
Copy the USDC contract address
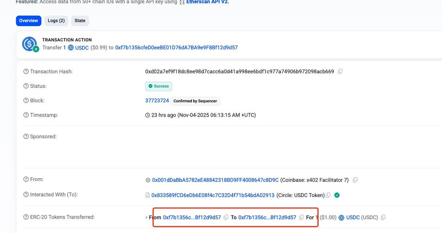328,195
